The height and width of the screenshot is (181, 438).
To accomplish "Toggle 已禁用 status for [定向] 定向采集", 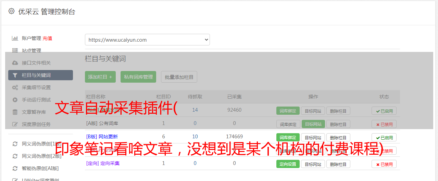I will click(x=384, y=164).
